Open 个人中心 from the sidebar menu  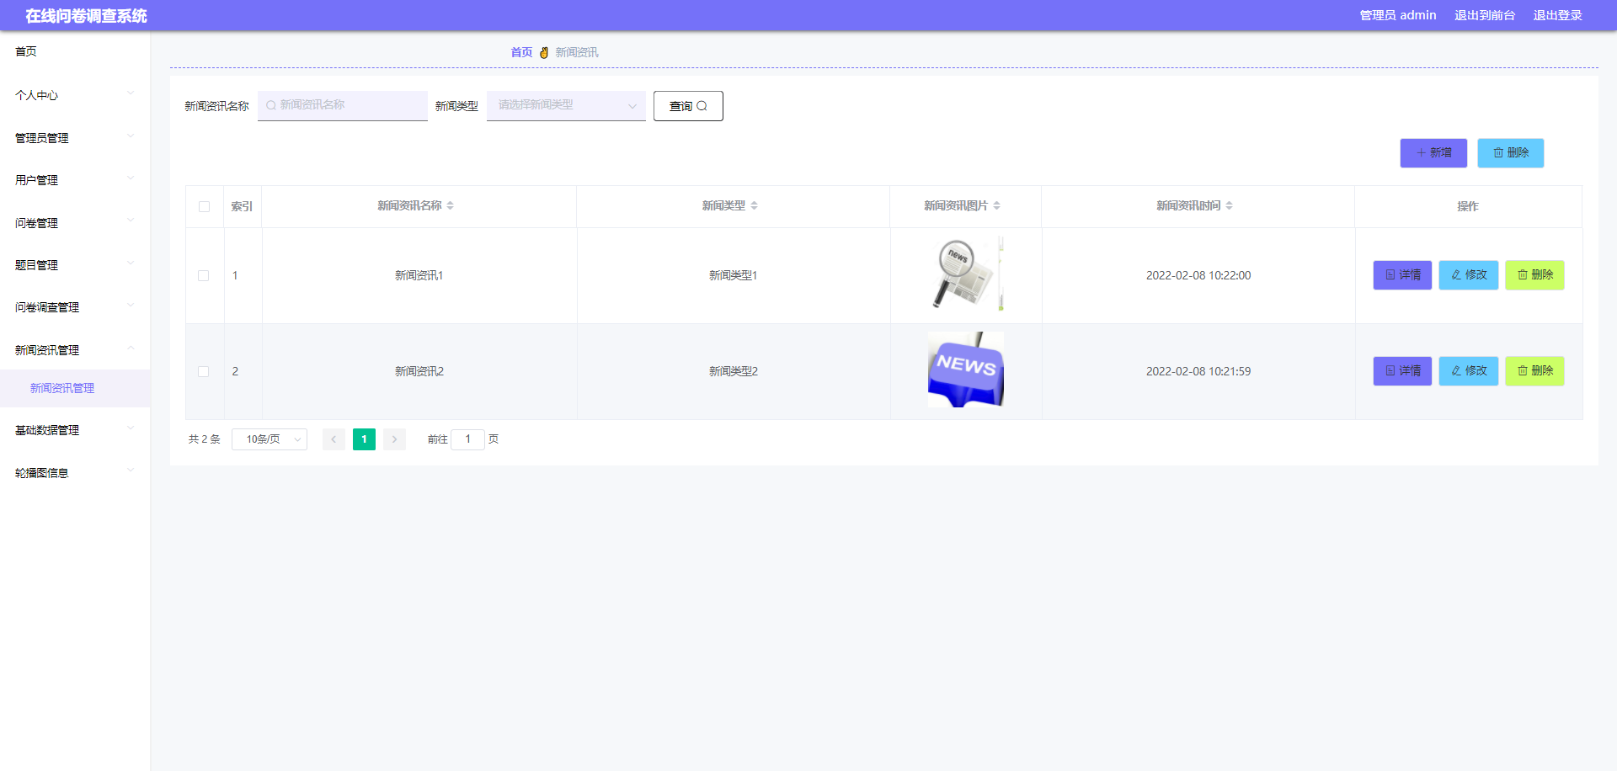click(x=35, y=95)
